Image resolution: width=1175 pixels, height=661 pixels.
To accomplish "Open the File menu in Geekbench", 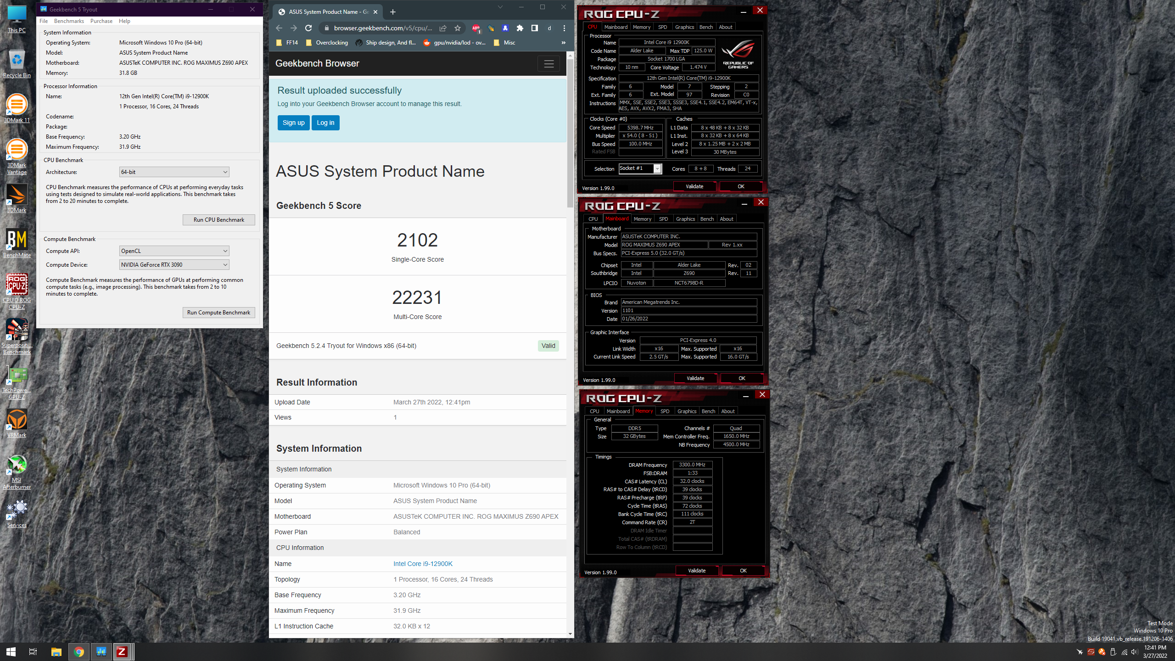I will pos(44,21).
